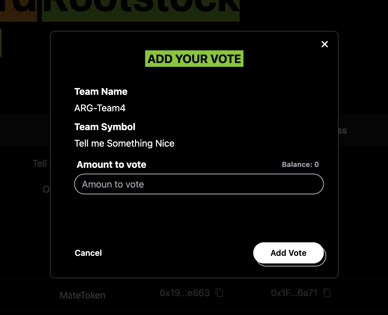
Task: Dismiss the dialog using the X icon
Action: pos(324,44)
